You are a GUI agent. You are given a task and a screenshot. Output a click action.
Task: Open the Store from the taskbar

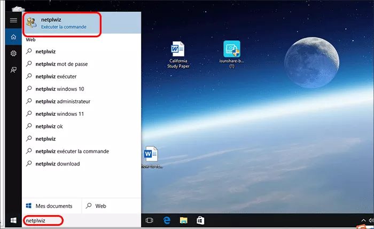[x=200, y=220]
